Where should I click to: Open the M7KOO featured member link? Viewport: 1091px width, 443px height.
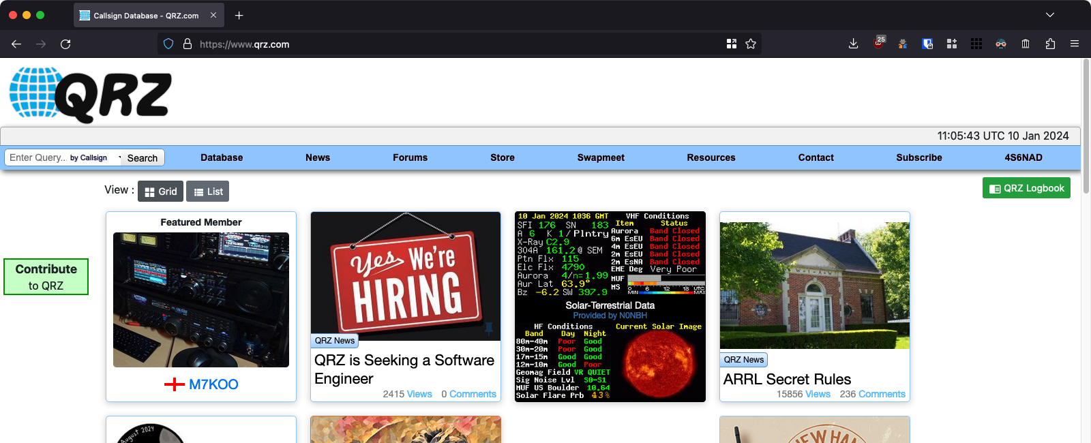coord(213,384)
